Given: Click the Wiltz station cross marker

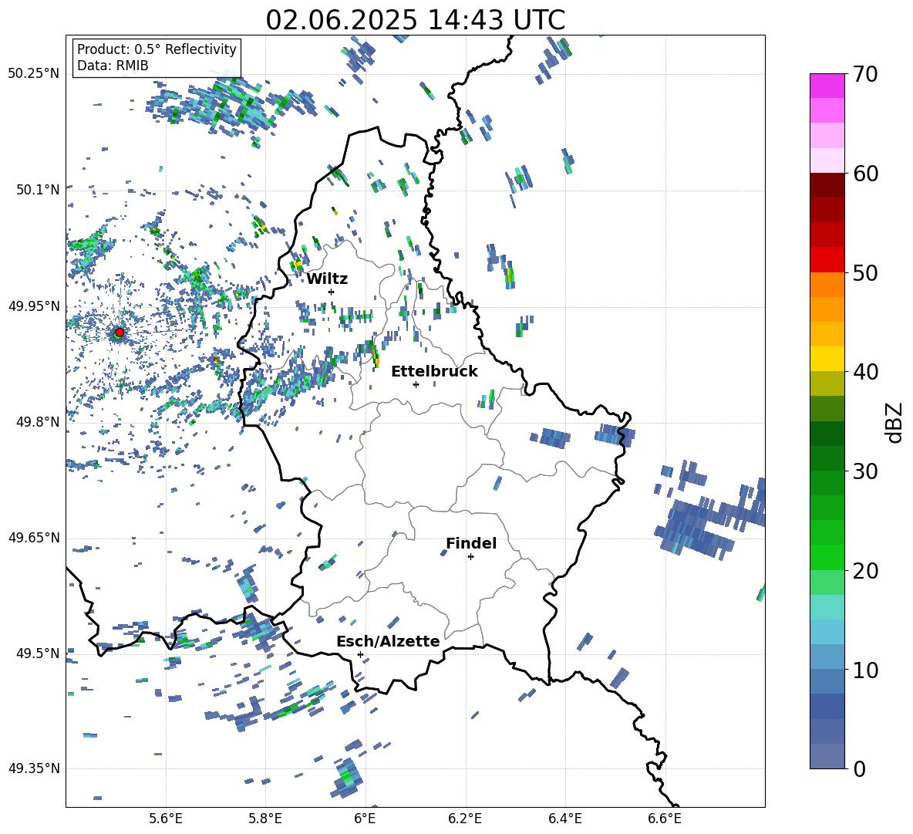Looking at the screenshot, I should [x=332, y=292].
